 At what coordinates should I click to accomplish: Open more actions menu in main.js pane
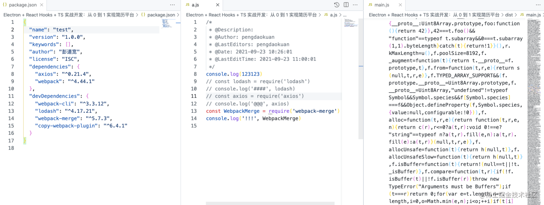[x=538, y=5]
